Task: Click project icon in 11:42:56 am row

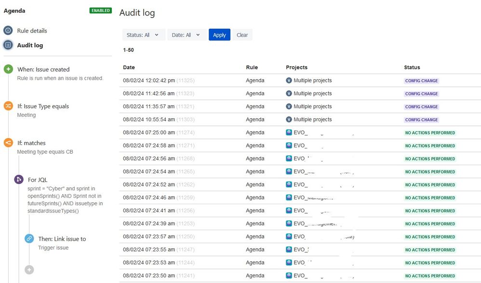Action: [x=289, y=93]
